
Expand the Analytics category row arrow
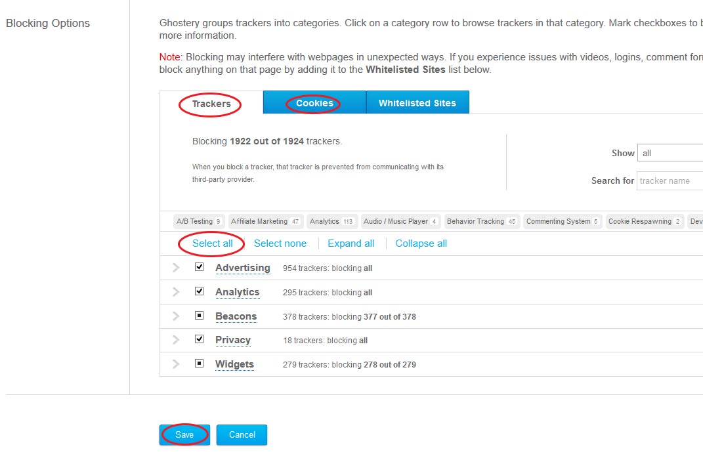pyautogui.click(x=176, y=292)
